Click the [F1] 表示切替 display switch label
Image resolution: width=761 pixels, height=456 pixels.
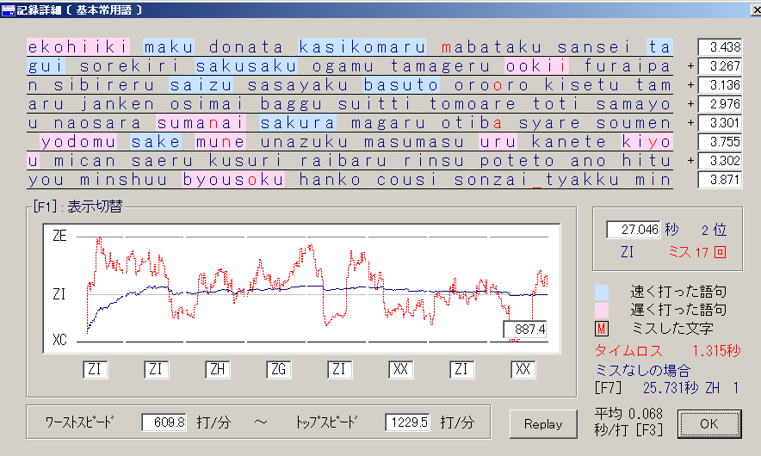pos(77,206)
